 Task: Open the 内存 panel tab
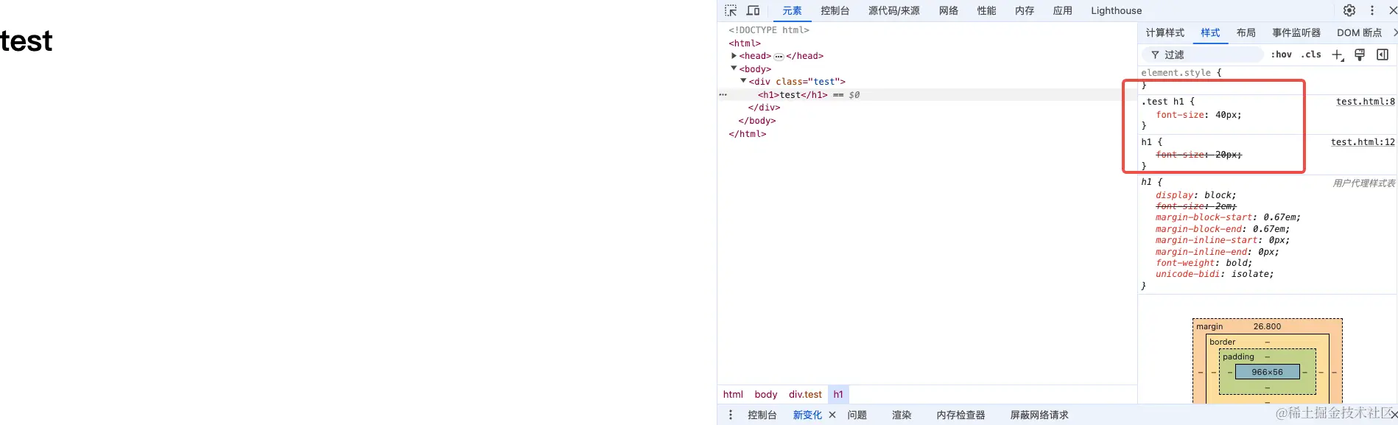1025,10
